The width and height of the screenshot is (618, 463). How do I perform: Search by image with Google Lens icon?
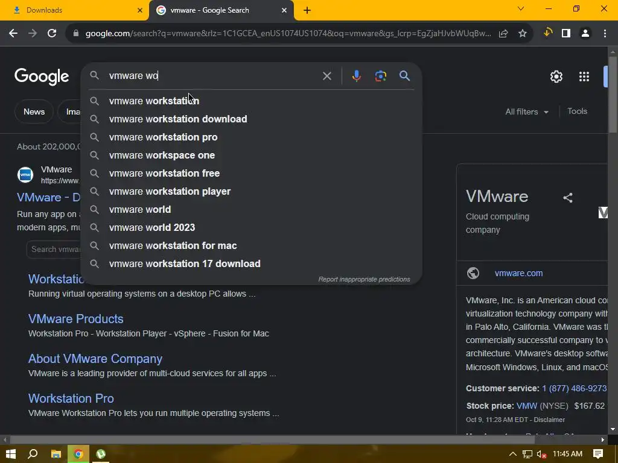pyautogui.click(x=381, y=75)
